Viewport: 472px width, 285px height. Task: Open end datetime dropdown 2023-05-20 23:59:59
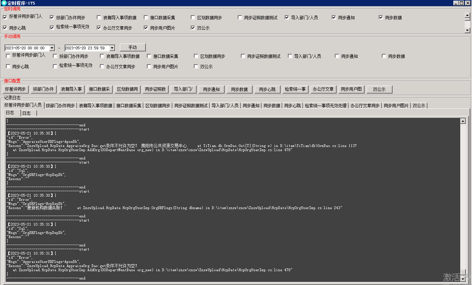click(x=112, y=48)
